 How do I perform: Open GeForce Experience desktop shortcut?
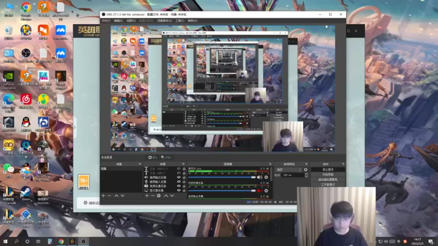8,80
